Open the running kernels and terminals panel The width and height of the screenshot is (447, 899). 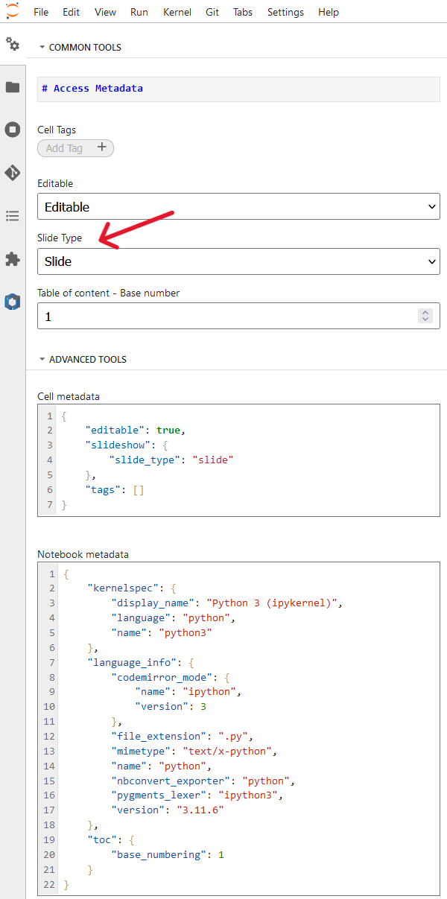(12, 129)
